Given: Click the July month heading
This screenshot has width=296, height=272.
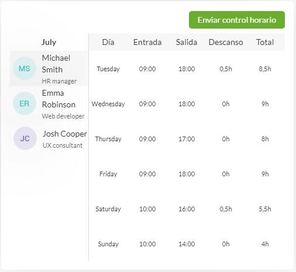Looking at the screenshot, I should click(x=49, y=42).
